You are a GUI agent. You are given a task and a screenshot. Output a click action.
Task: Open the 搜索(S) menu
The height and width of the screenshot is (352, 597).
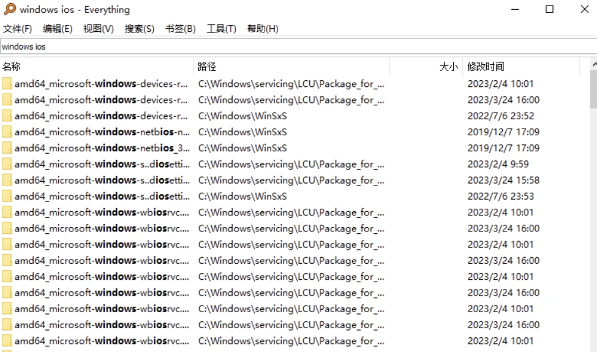[140, 29]
